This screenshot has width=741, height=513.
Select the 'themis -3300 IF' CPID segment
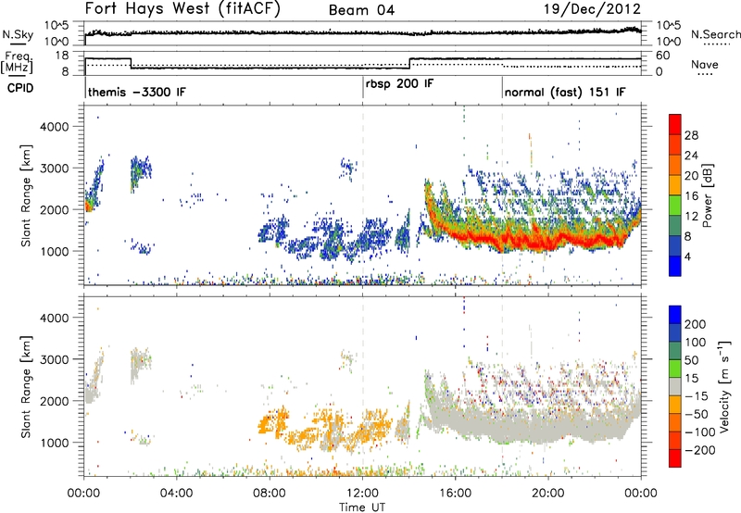[x=137, y=92]
